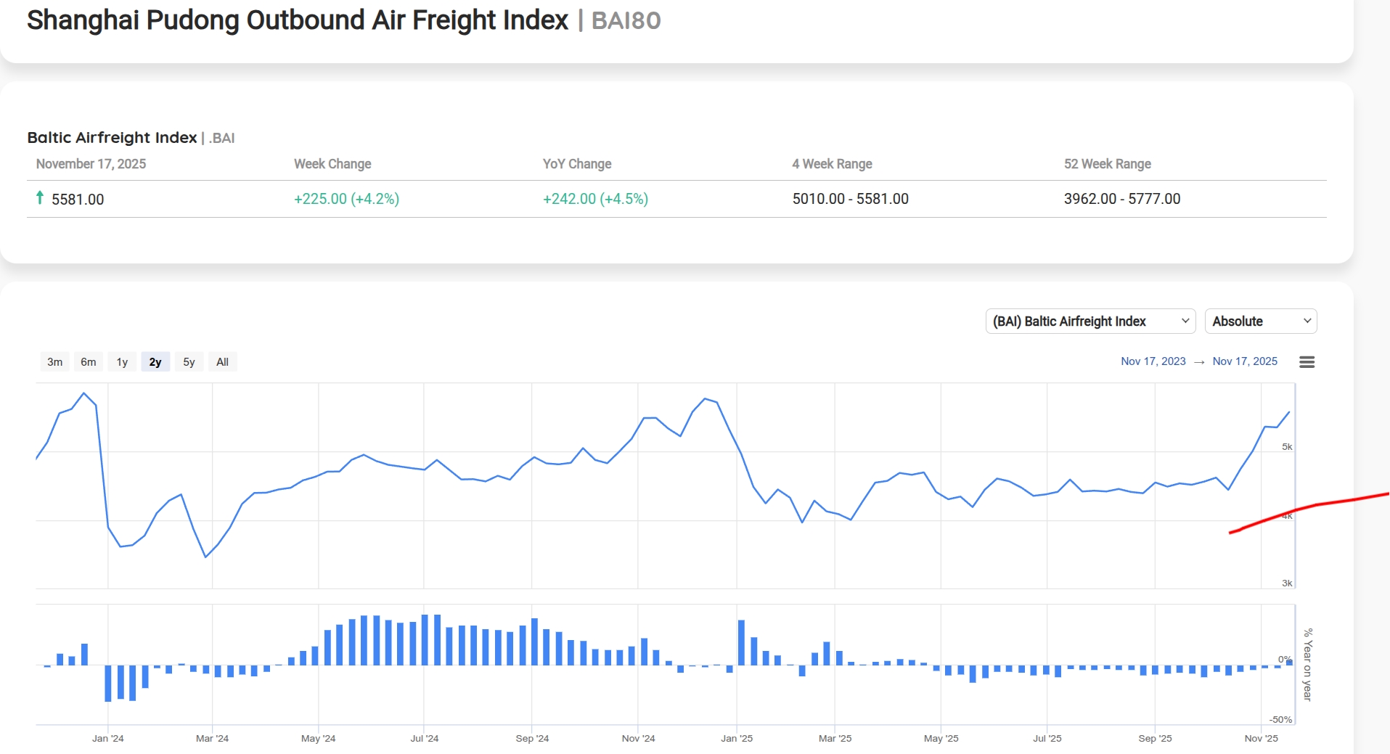This screenshot has height=754, width=1390.
Task: Click the BAI80 code in the title
Action: (x=626, y=20)
